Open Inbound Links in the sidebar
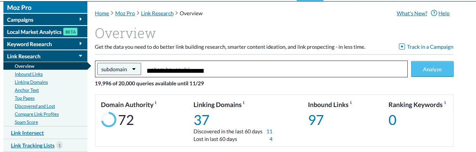 [x=29, y=74]
